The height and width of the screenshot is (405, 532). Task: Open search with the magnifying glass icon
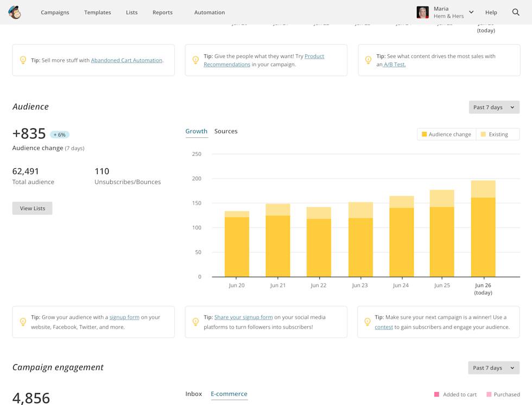(516, 12)
